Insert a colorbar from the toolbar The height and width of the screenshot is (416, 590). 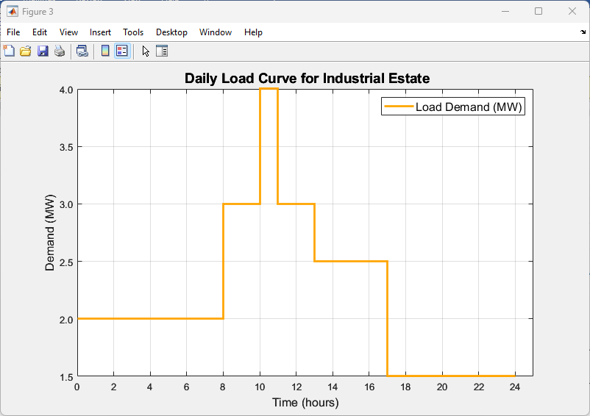pos(105,51)
